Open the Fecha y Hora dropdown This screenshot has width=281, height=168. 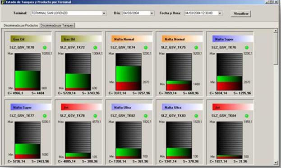[220, 13]
